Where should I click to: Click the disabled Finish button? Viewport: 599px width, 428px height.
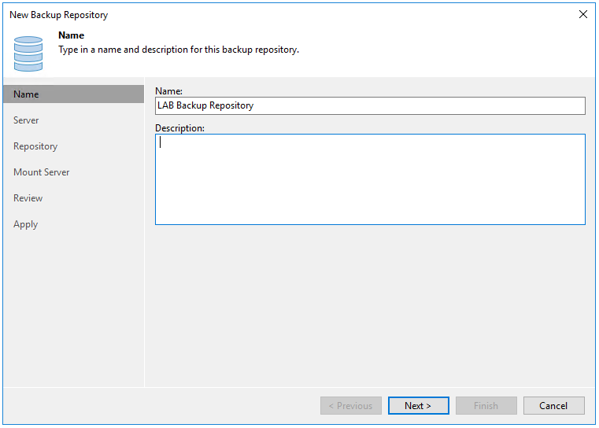tap(486, 406)
